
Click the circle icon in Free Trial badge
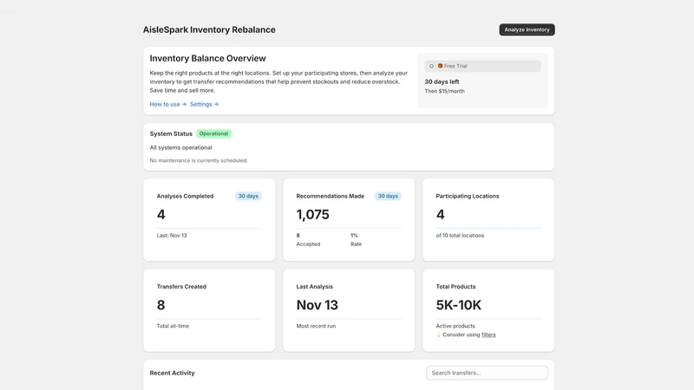[x=431, y=66]
